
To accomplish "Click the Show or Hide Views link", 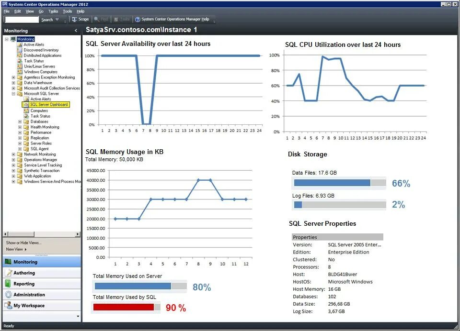I will [x=23, y=242].
